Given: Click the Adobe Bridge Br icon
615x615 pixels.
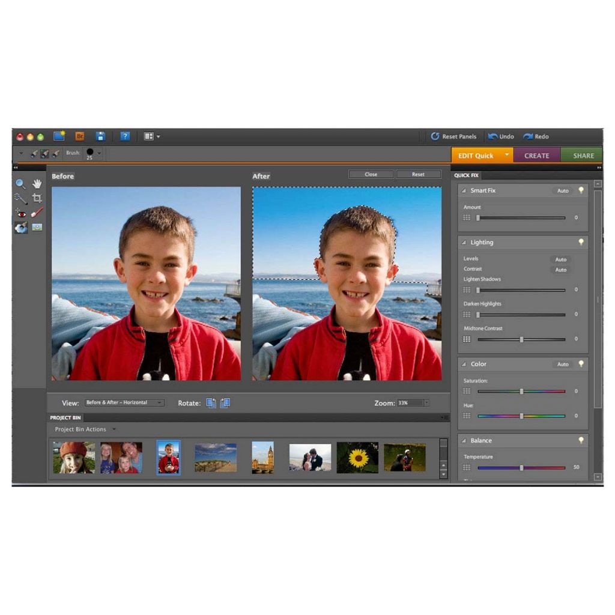Looking at the screenshot, I should tap(80, 136).
